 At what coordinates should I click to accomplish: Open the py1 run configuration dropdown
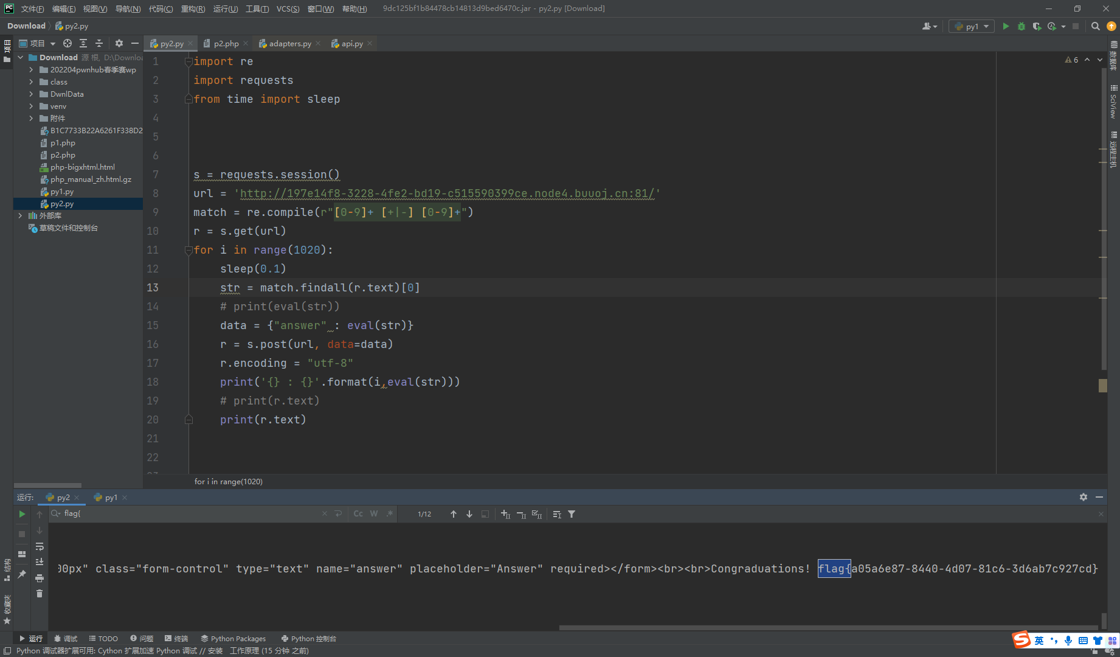(972, 26)
